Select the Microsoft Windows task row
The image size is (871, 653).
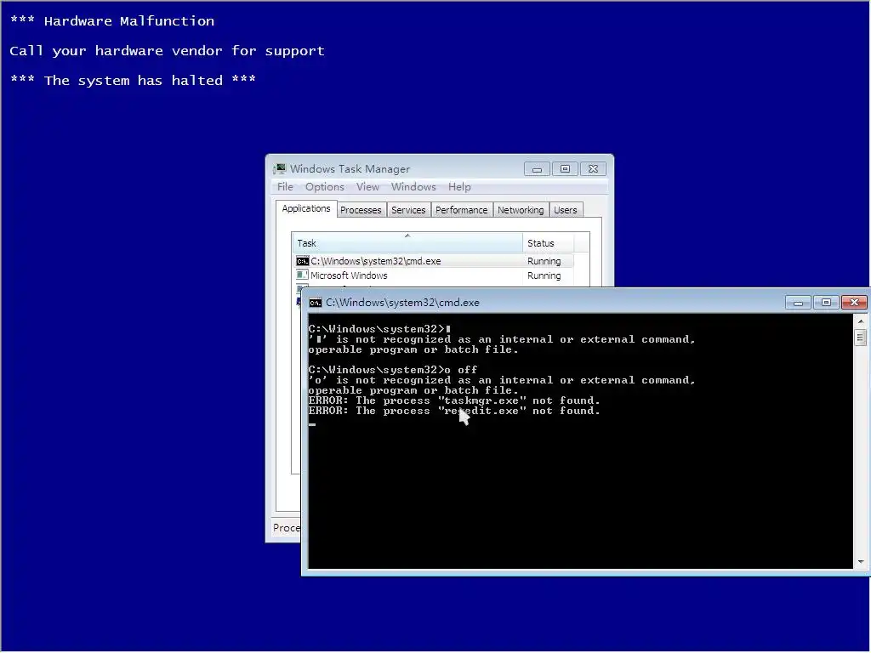point(433,275)
